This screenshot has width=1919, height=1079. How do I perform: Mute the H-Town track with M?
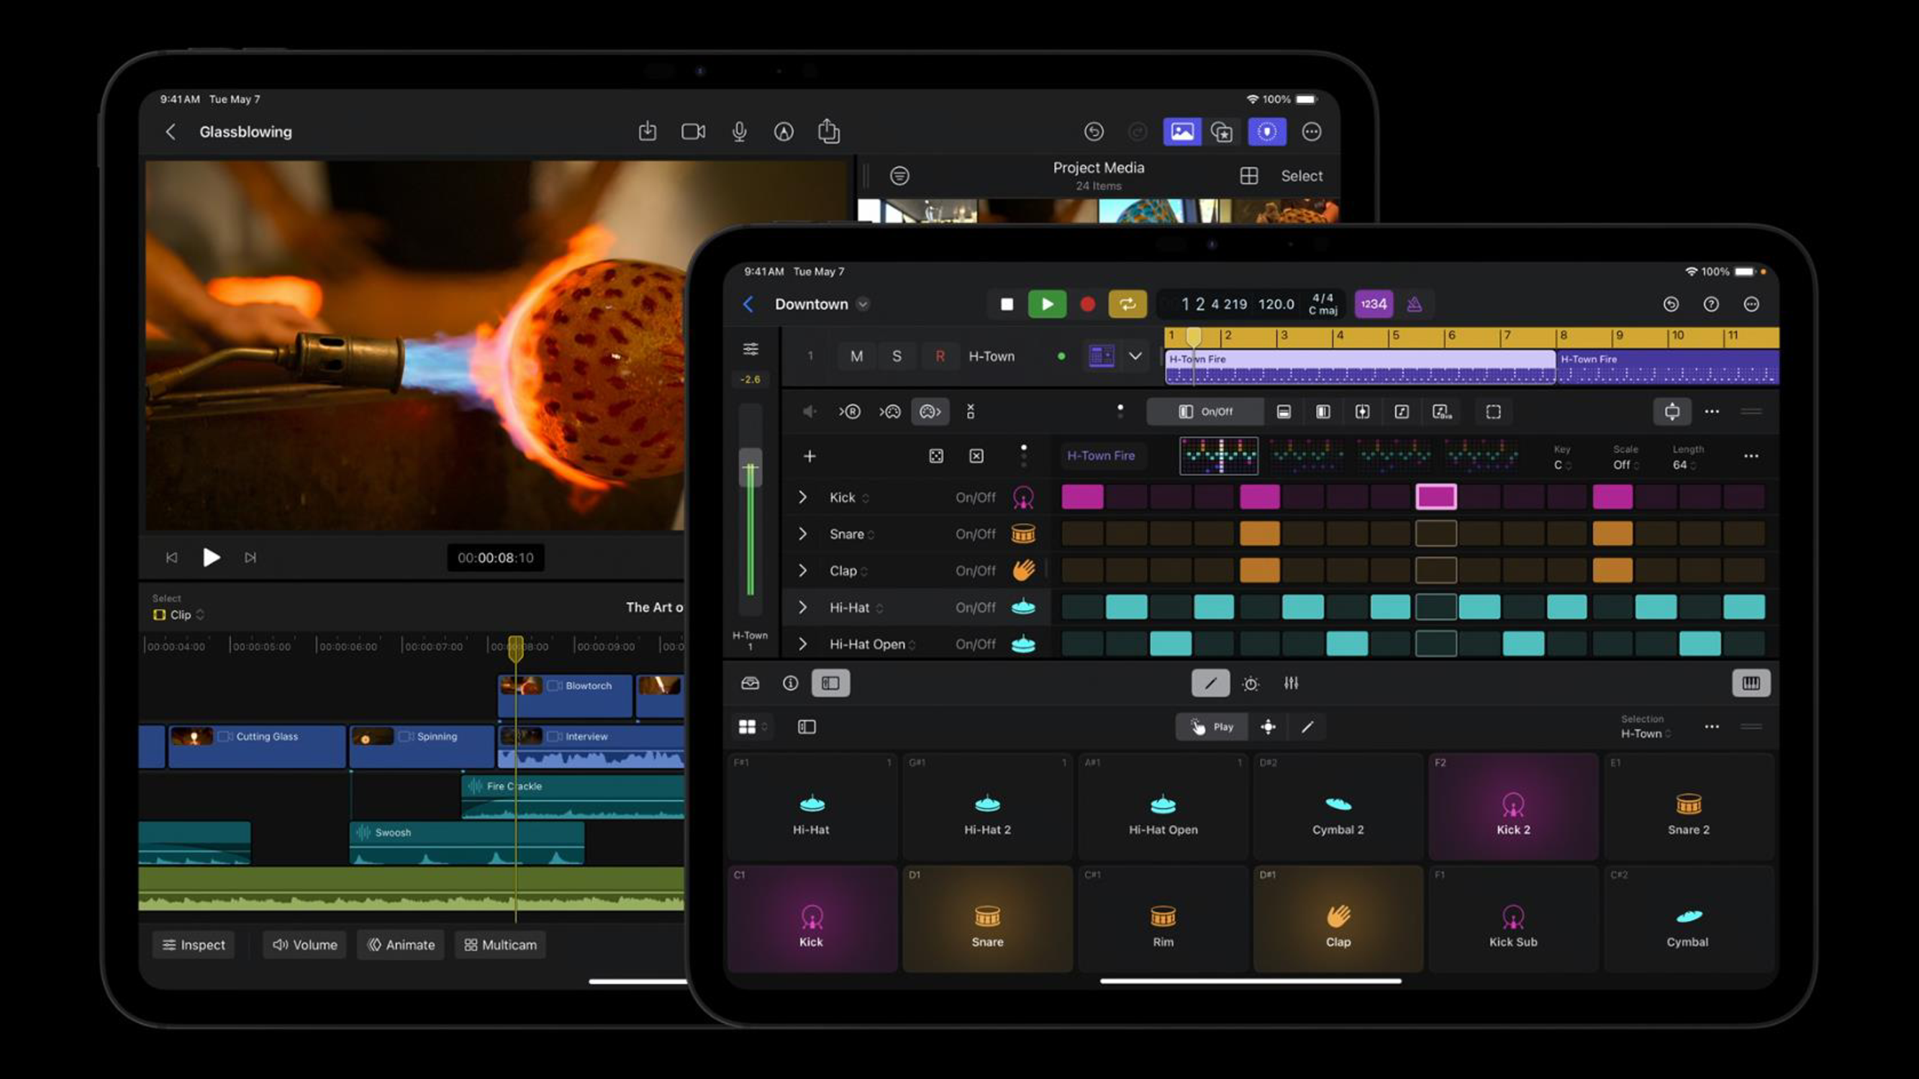(x=857, y=356)
